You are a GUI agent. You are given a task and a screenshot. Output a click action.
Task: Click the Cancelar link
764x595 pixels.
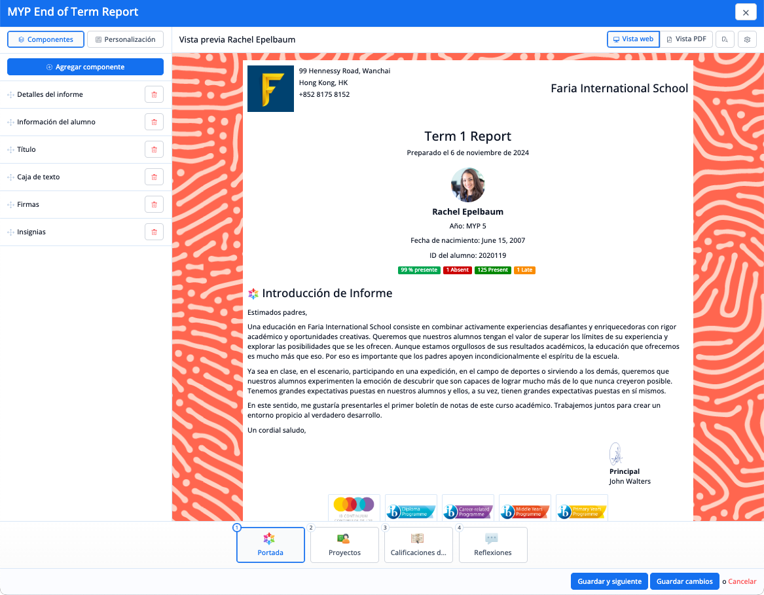point(742,581)
